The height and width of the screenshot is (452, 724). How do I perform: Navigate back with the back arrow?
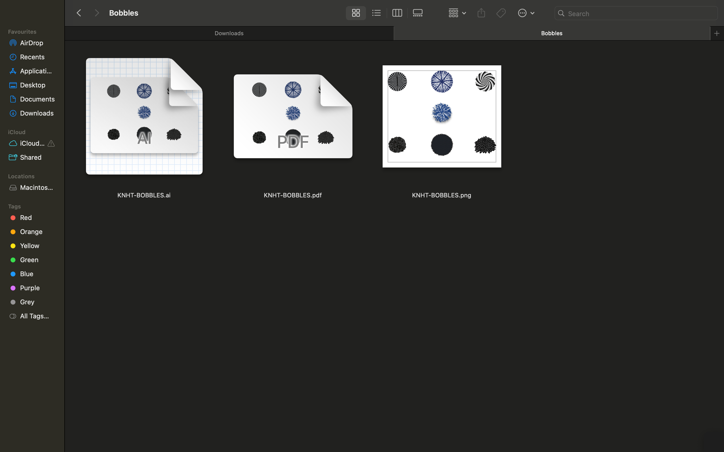point(79,12)
